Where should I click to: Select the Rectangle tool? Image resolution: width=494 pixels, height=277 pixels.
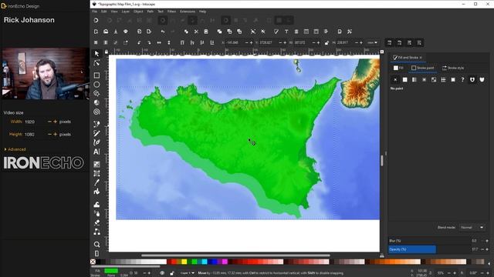coord(96,75)
